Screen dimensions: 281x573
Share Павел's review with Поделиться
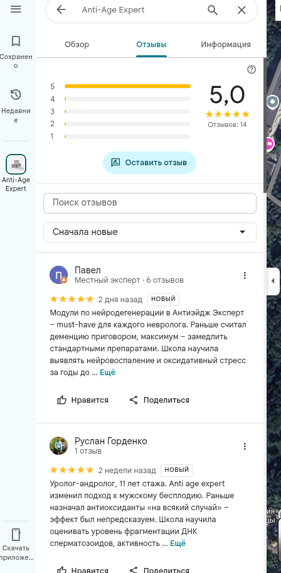[159, 400]
